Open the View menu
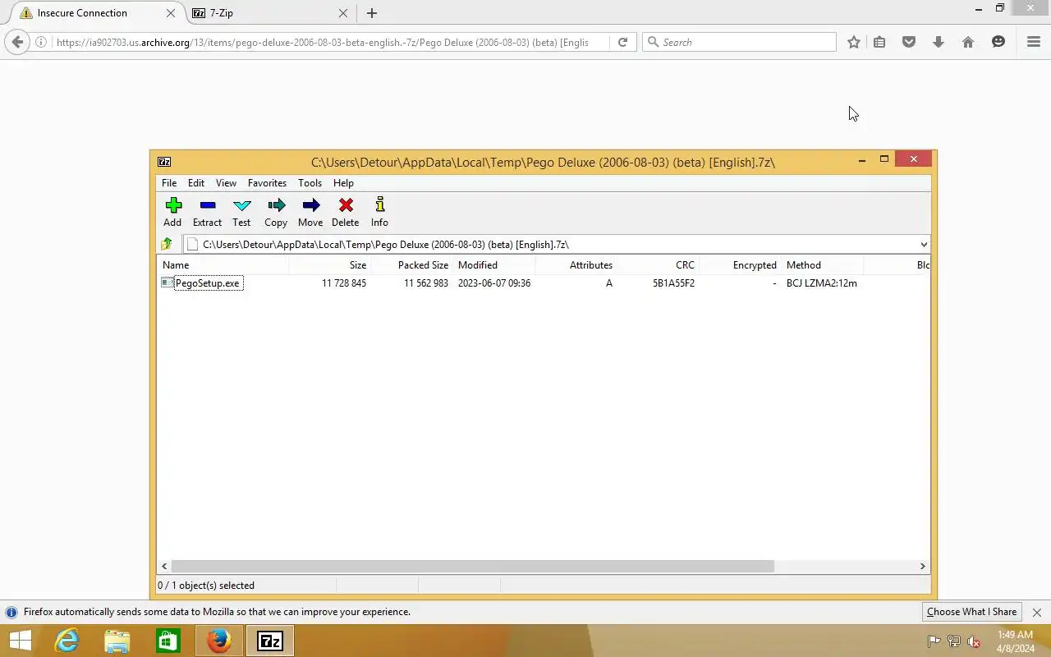The width and height of the screenshot is (1051, 657). pos(226,183)
